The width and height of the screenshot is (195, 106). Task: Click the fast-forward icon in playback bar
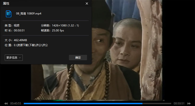[189, 103]
